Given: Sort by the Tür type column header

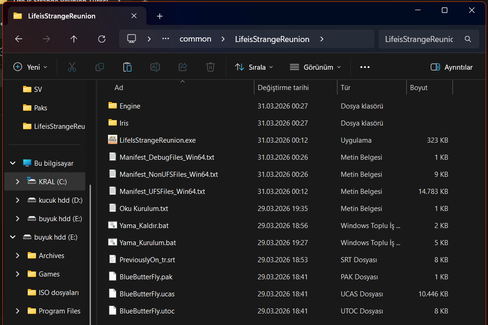Looking at the screenshot, I should coord(345,88).
